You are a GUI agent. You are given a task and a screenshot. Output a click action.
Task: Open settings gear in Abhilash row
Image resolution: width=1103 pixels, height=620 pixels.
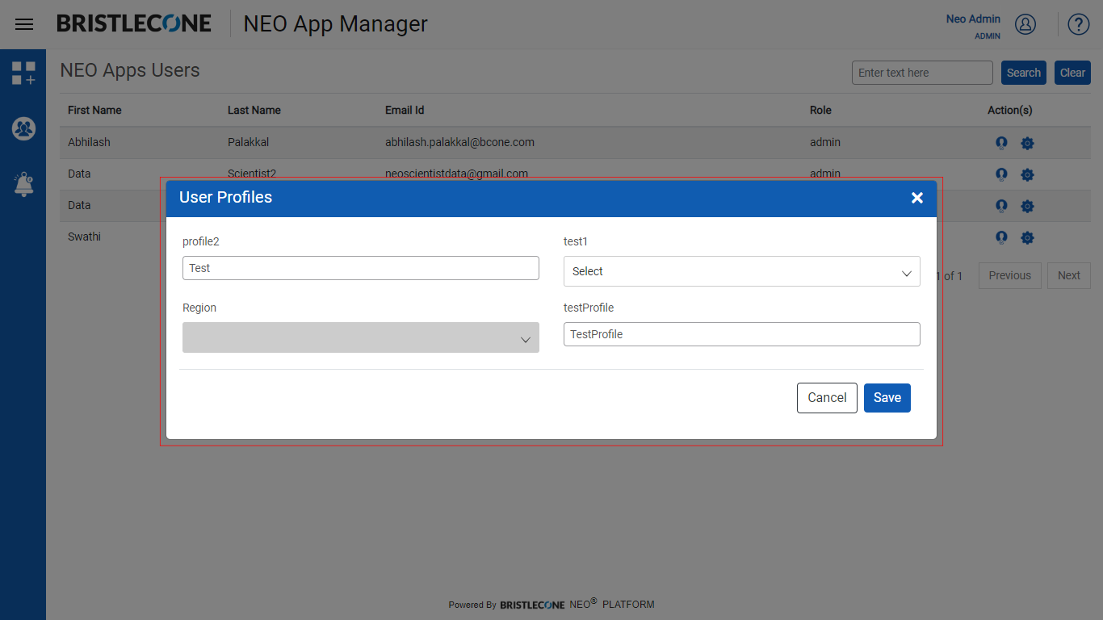pos(1027,143)
